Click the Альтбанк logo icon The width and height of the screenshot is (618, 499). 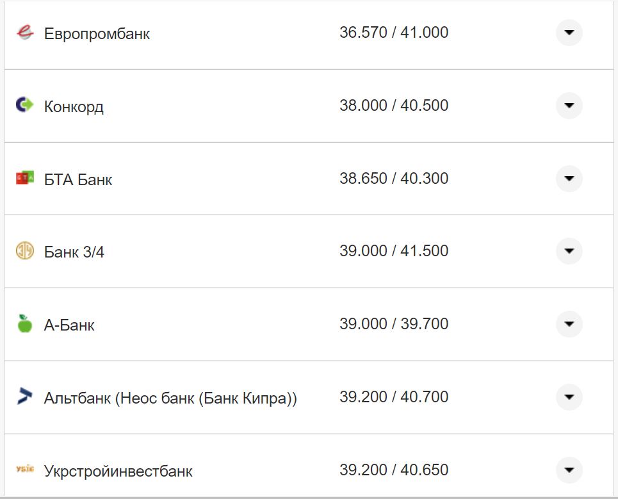click(24, 397)
